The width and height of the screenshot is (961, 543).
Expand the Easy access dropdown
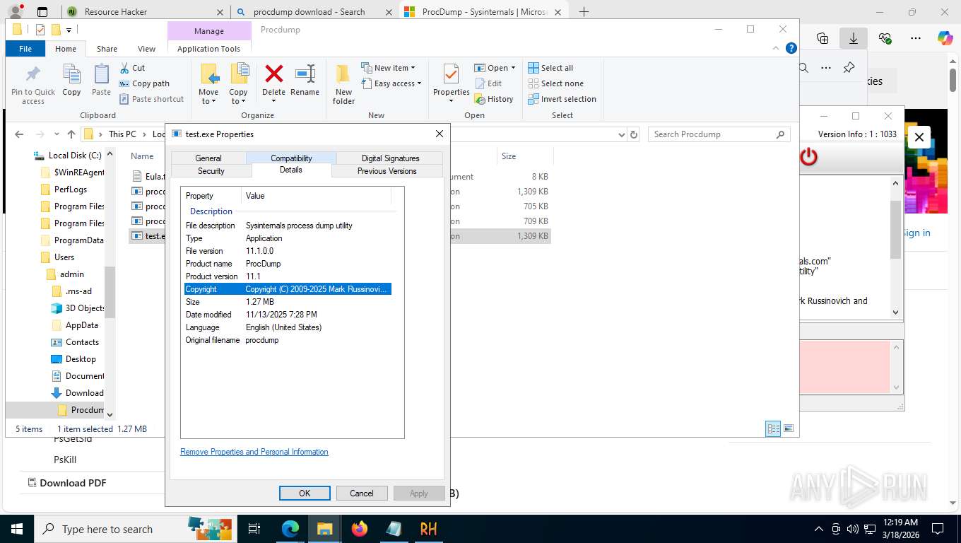tap(419, 83)
